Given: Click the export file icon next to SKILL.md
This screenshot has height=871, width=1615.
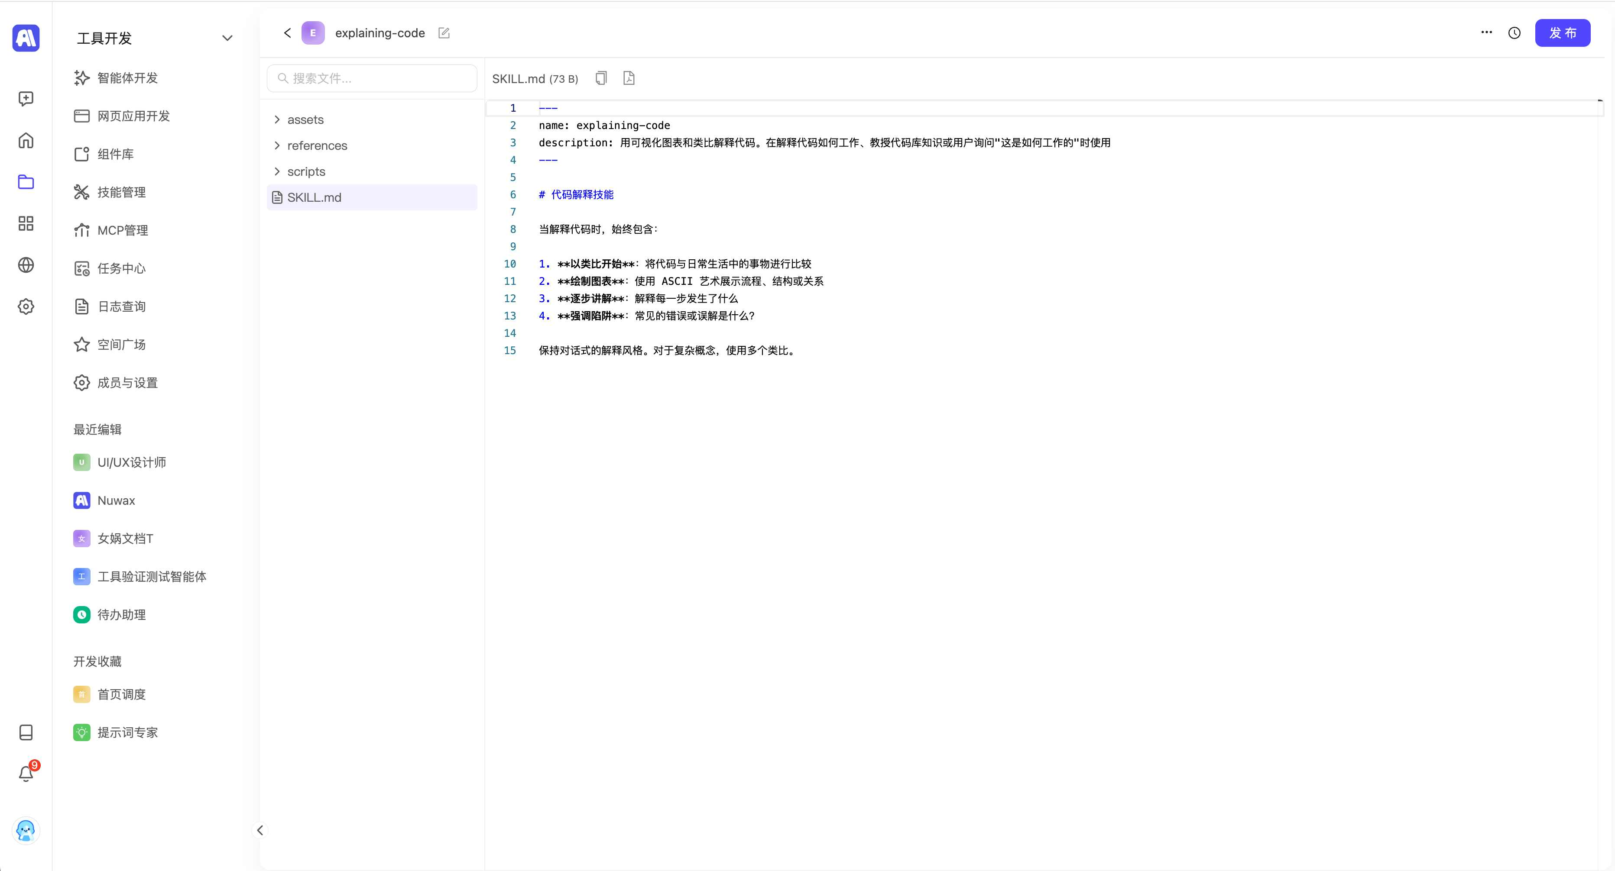Looking at the screenshot, I should click(x=629, y=78).
